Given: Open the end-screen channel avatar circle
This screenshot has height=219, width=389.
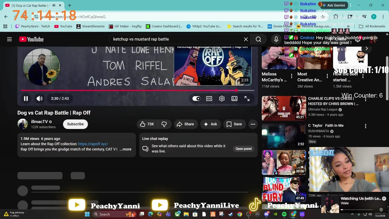Looking at the screenshot, I should 41,67.
